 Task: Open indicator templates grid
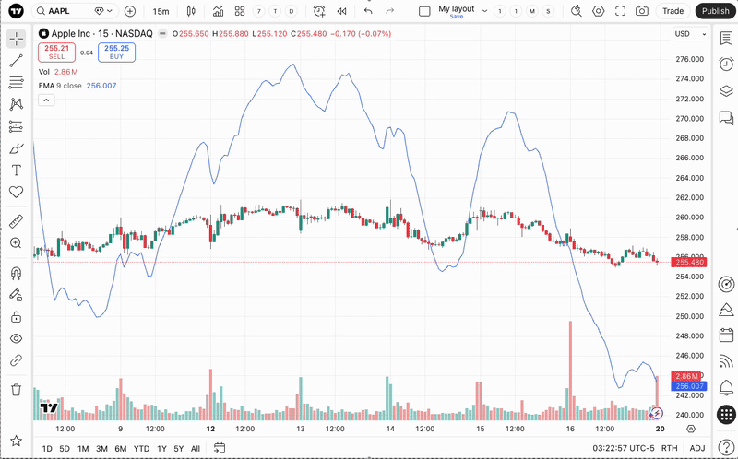[x=240, y=11]
